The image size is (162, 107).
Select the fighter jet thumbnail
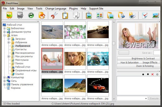(52, 32)
